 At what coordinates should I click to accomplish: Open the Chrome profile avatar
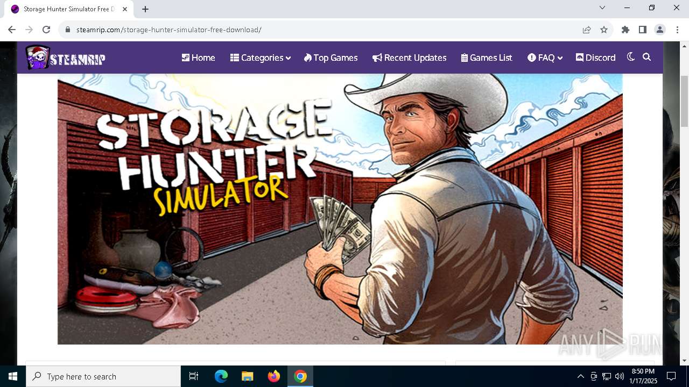click(x=660, y=30)
